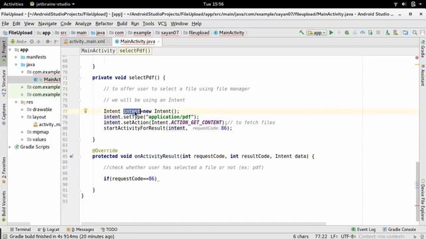
Task: Open the Project Structure icon
Action: click(405, 33)
